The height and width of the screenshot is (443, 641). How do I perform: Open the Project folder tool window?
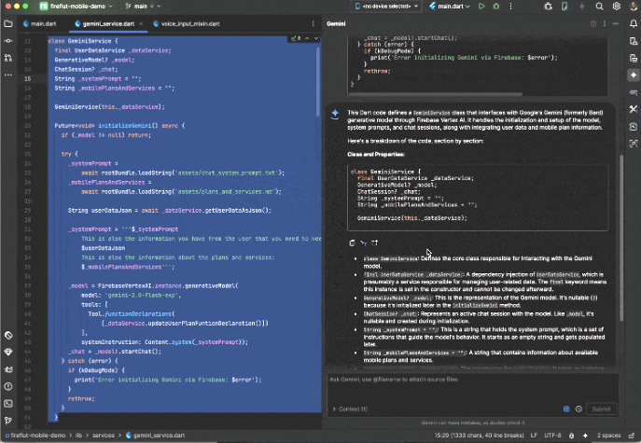8,22
